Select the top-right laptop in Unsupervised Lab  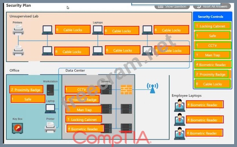[147, 30]
